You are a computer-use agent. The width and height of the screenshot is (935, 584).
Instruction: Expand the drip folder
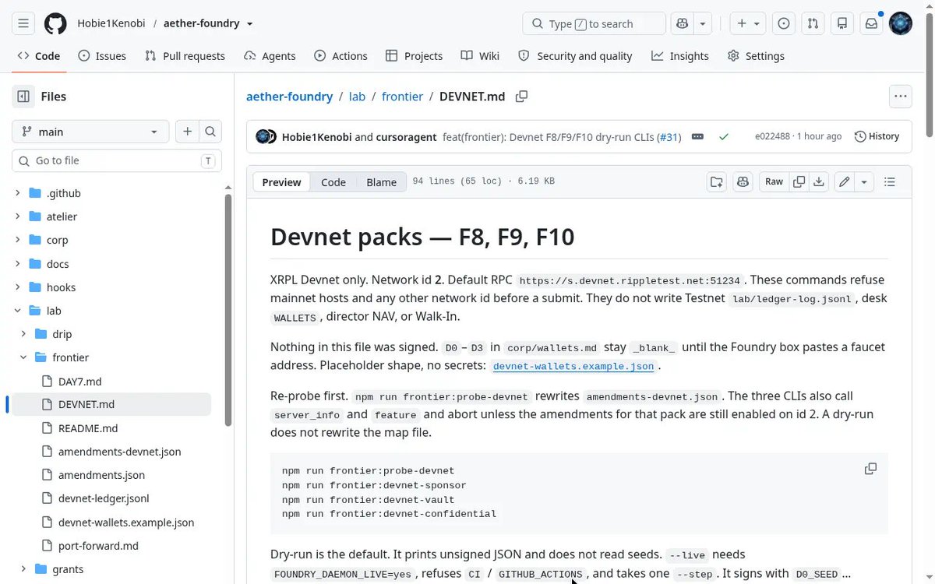[x=23, y=334]
